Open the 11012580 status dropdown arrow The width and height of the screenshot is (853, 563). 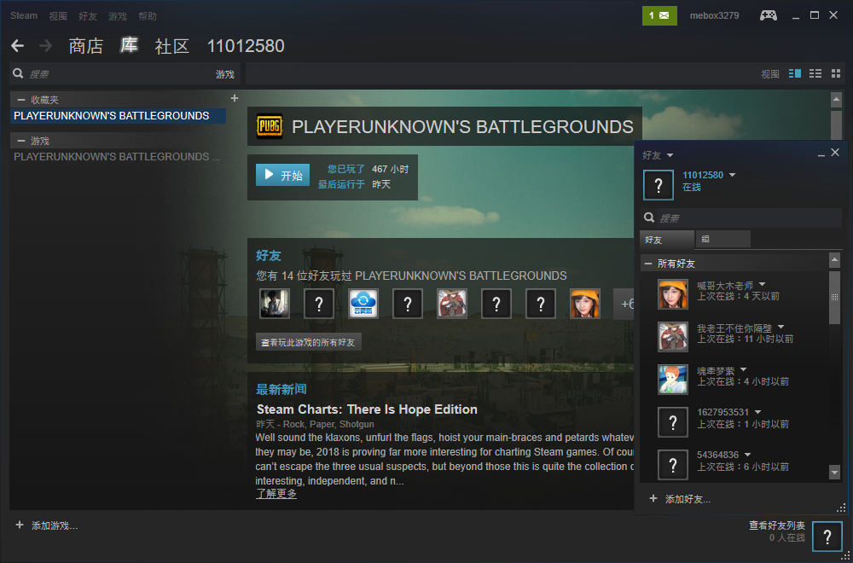pos(732,175)
